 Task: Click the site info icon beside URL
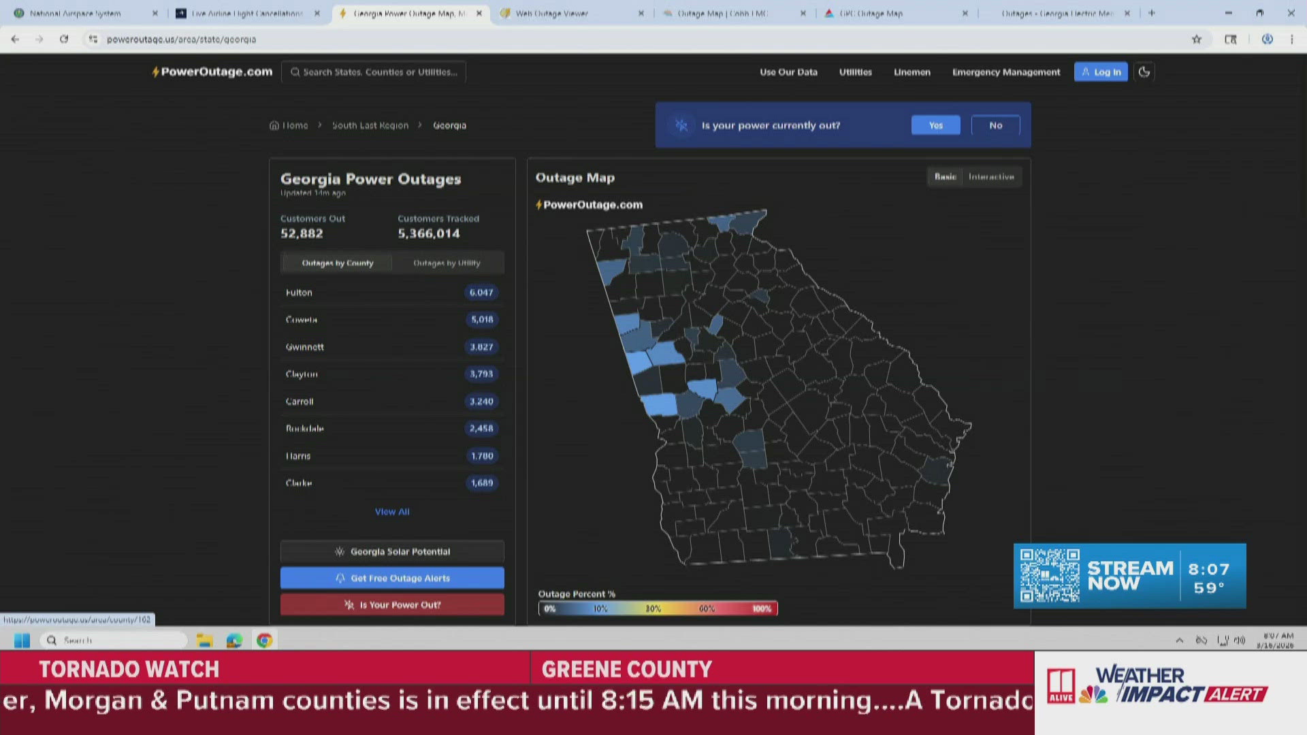pos(93,39)
